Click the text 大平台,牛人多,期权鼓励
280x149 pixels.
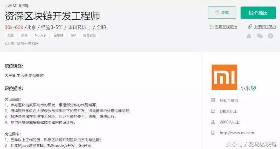pos(24,75)
